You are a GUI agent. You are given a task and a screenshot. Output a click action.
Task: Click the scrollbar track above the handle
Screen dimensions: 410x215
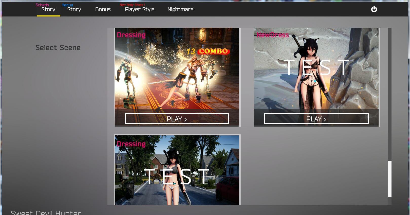tap(389, 94)
